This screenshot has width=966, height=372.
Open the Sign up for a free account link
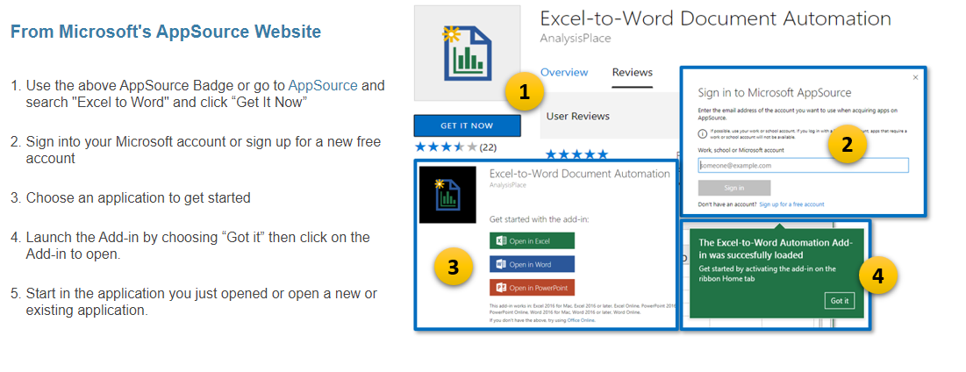click(x=791, y=204)
